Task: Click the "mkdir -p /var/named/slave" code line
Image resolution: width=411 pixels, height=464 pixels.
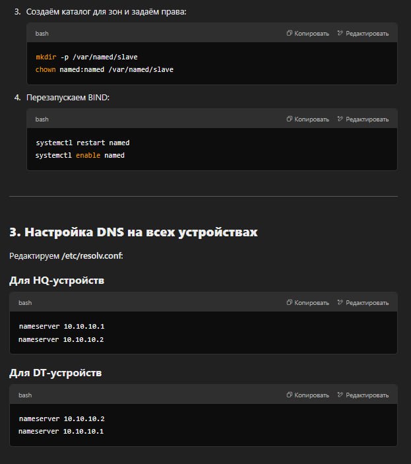Action: click(86, 57)
